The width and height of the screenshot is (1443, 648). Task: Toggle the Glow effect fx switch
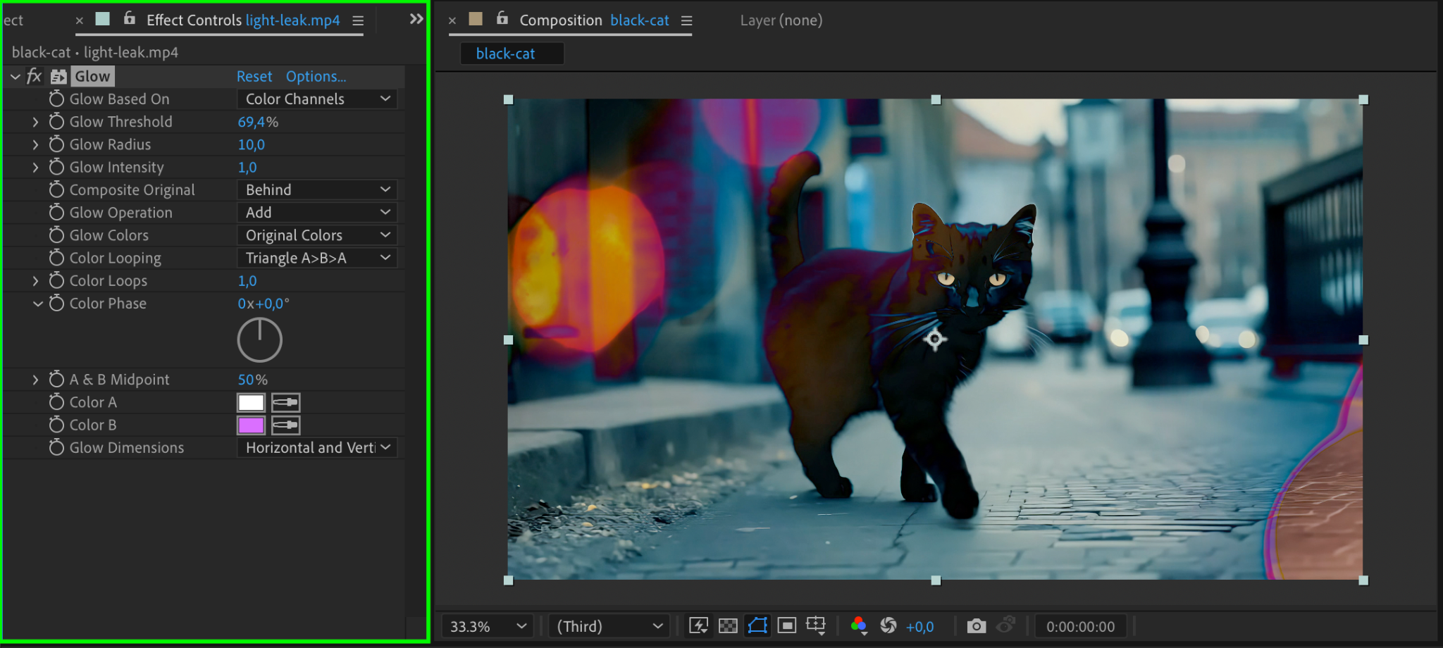point(34,76)
